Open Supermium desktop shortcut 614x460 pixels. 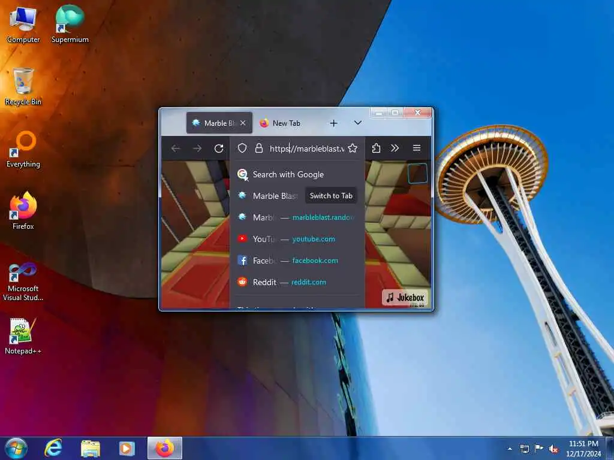click(x=70, y=24)
